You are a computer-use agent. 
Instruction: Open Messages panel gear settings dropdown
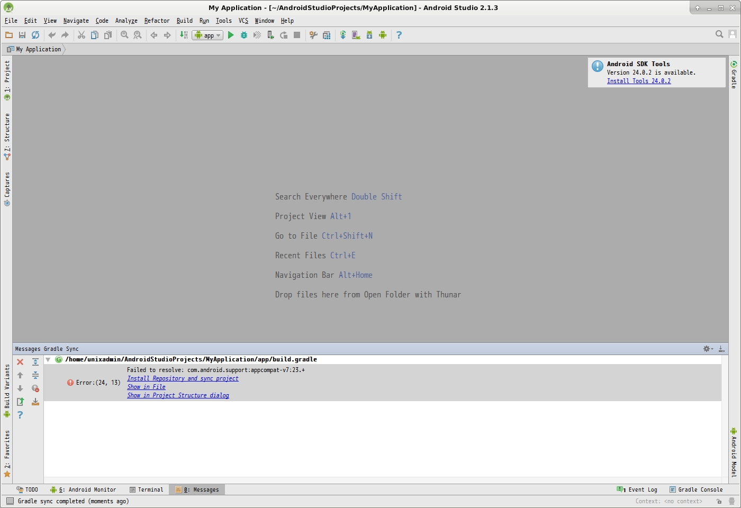click(708, 349)
